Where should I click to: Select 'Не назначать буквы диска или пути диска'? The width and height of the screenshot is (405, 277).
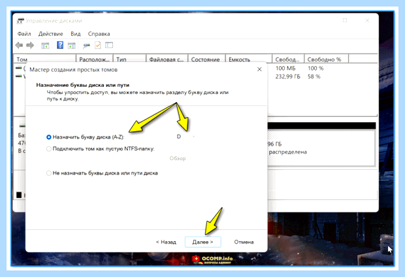(102, 173)
